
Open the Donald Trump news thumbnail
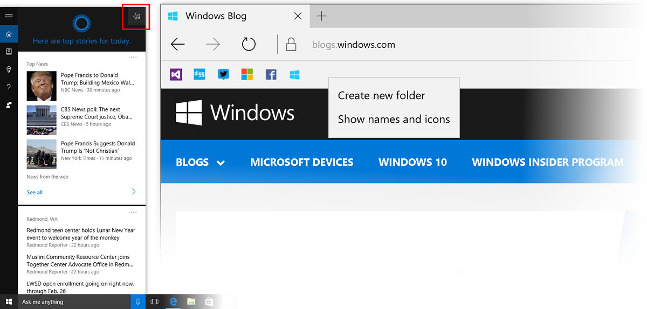point(42,86)
